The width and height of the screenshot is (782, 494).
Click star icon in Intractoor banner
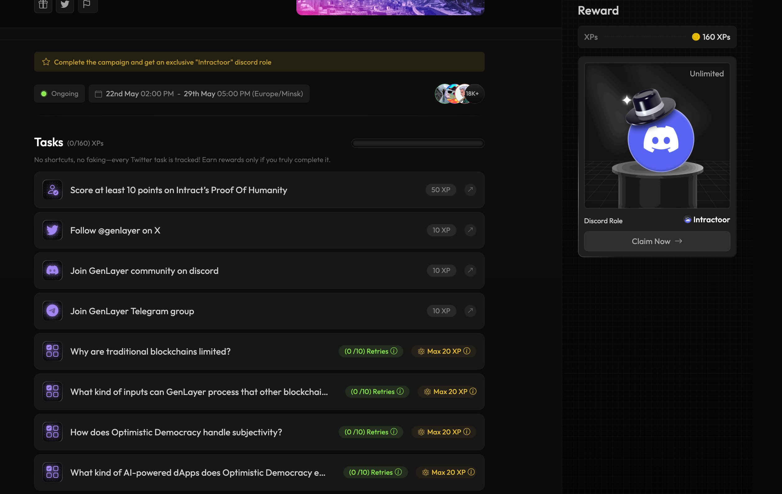tap(46, 62)
